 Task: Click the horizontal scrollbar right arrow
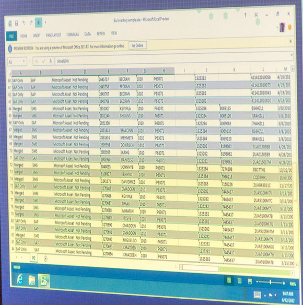(x=293, y=274)
